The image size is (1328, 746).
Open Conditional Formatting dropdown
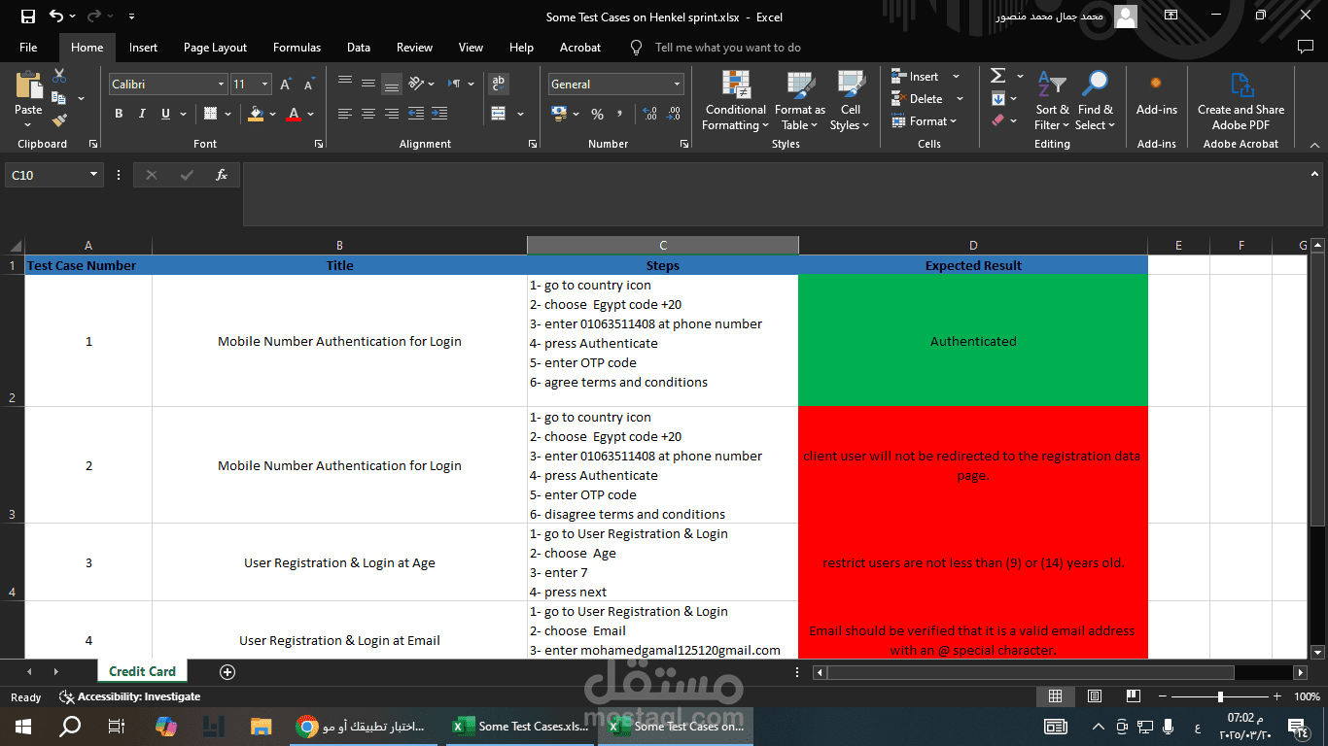(736, 101)
